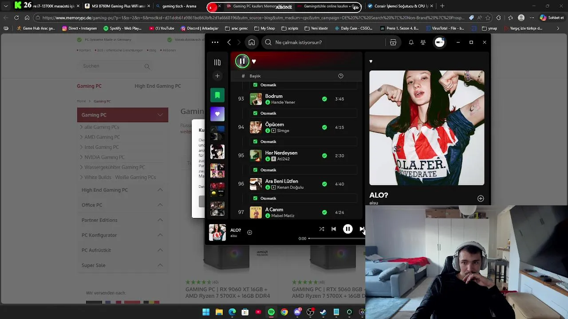
Task: Open Spotify notifications bell
Action: pyautogui.click(x=411, y=42)
